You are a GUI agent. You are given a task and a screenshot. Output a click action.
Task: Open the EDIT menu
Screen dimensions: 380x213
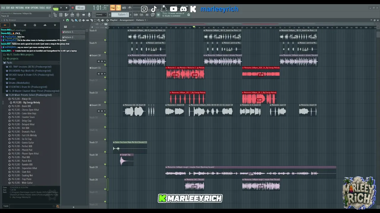(x=8, y=8)
